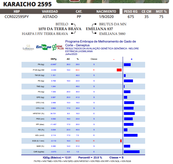The width and height of the screenshot is (173, 164).
Task: Click the red P120 negative bar
Action: click(119, 70)
